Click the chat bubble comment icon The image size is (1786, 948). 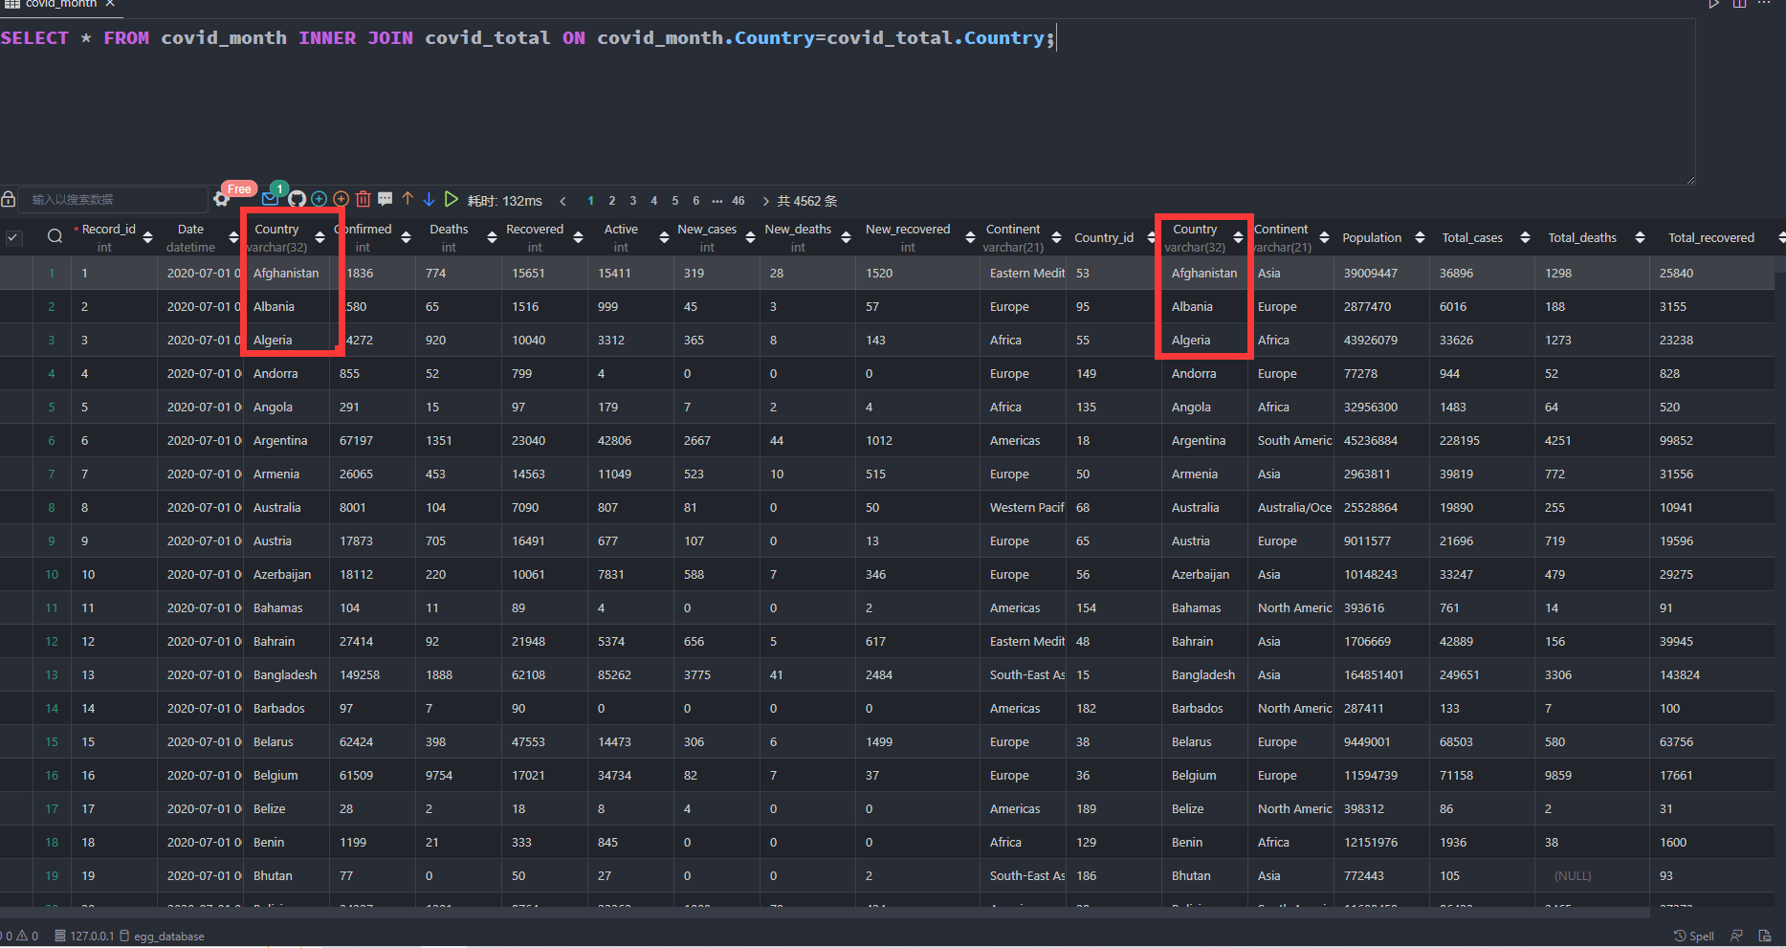click(386, 199)
